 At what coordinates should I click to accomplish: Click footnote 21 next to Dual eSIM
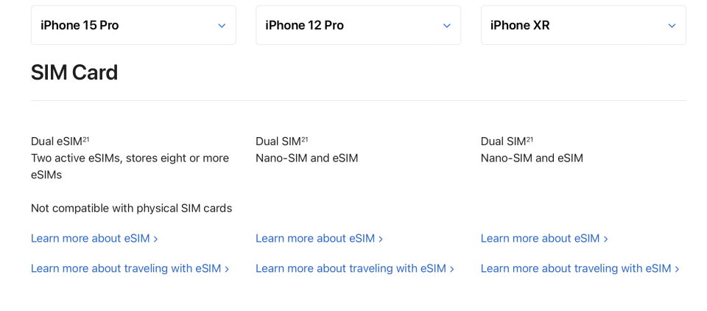tap(86, 139)
